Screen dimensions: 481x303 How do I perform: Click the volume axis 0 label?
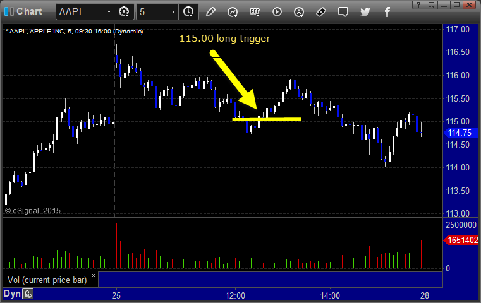click(448, 269)
